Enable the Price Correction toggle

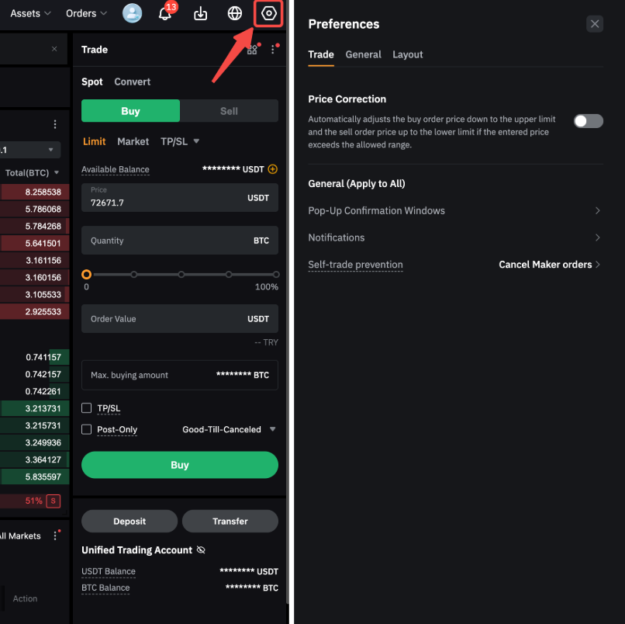588,120
